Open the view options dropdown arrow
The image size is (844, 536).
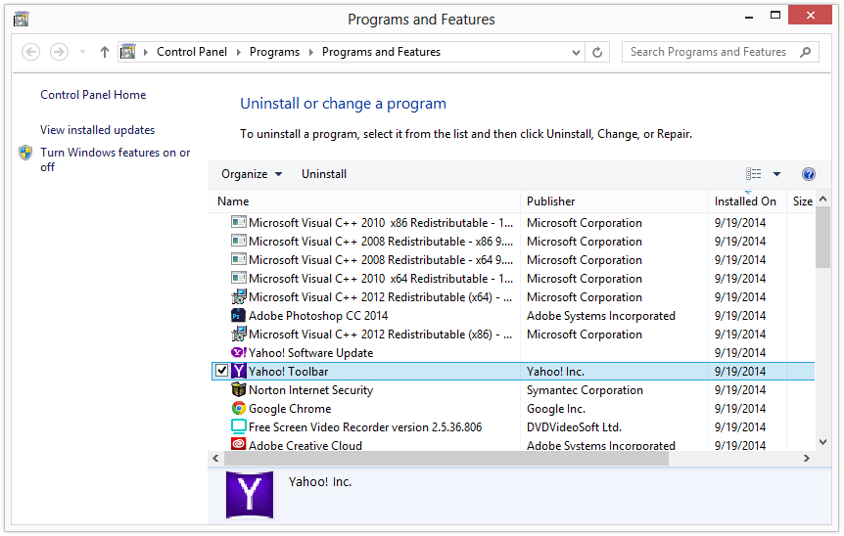tap(776, 174)
